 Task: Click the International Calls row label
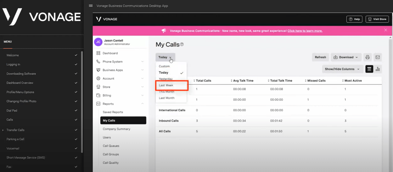[x=172, y=110]
